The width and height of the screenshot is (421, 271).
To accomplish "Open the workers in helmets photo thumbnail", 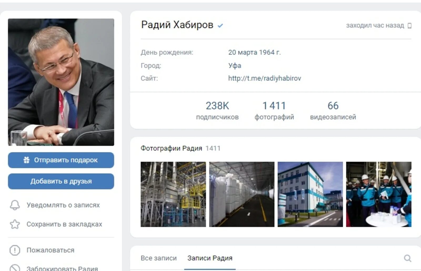I will pyautogui.click(x=379, y=194).
